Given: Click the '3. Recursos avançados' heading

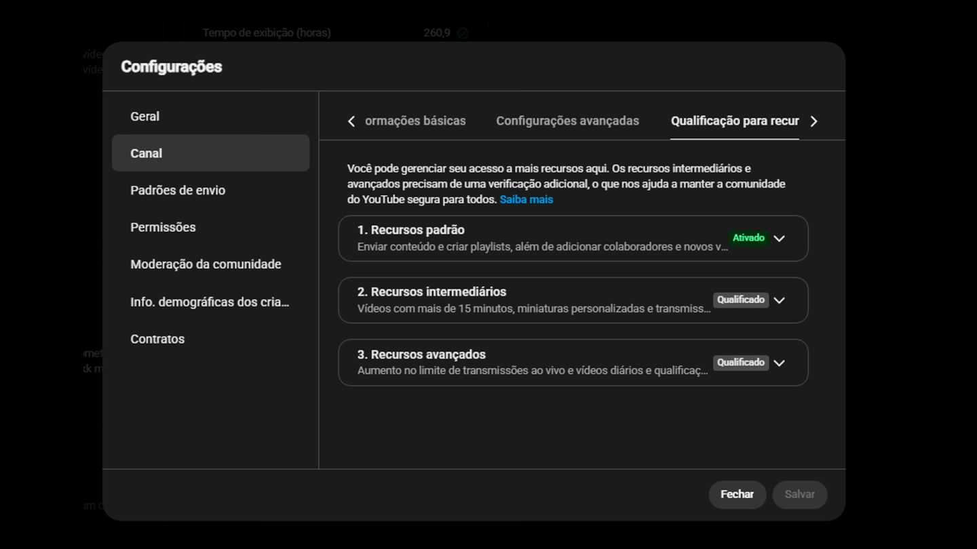Looking at the screenshot, I should click(421, 354).
